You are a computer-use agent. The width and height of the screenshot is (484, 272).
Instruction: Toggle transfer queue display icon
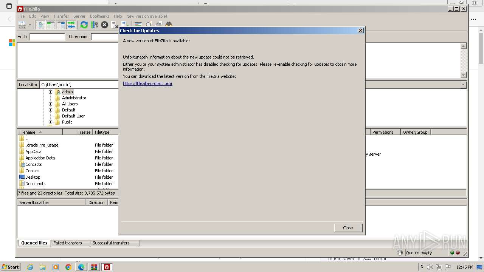tap(71, 25)
